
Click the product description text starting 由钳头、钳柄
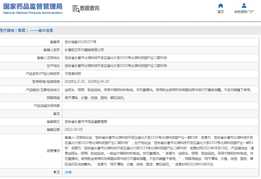[x=159, y=90]
